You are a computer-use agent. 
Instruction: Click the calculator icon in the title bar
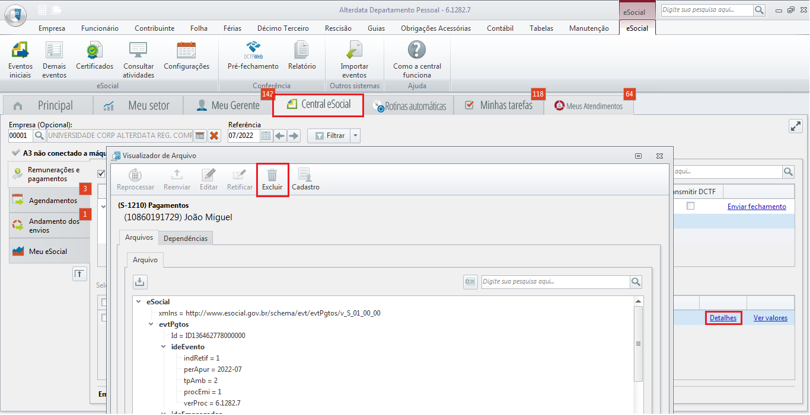[42, 10]
